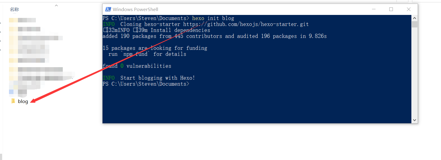Minimize the Windows PowerShell window

point(373,9)
